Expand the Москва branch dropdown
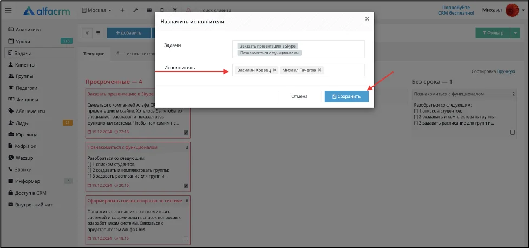 97,10
